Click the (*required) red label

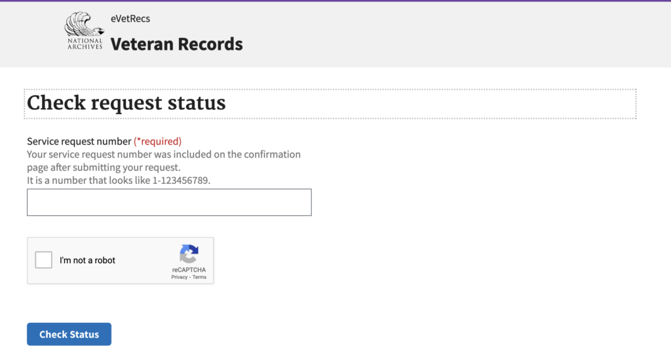157,141
